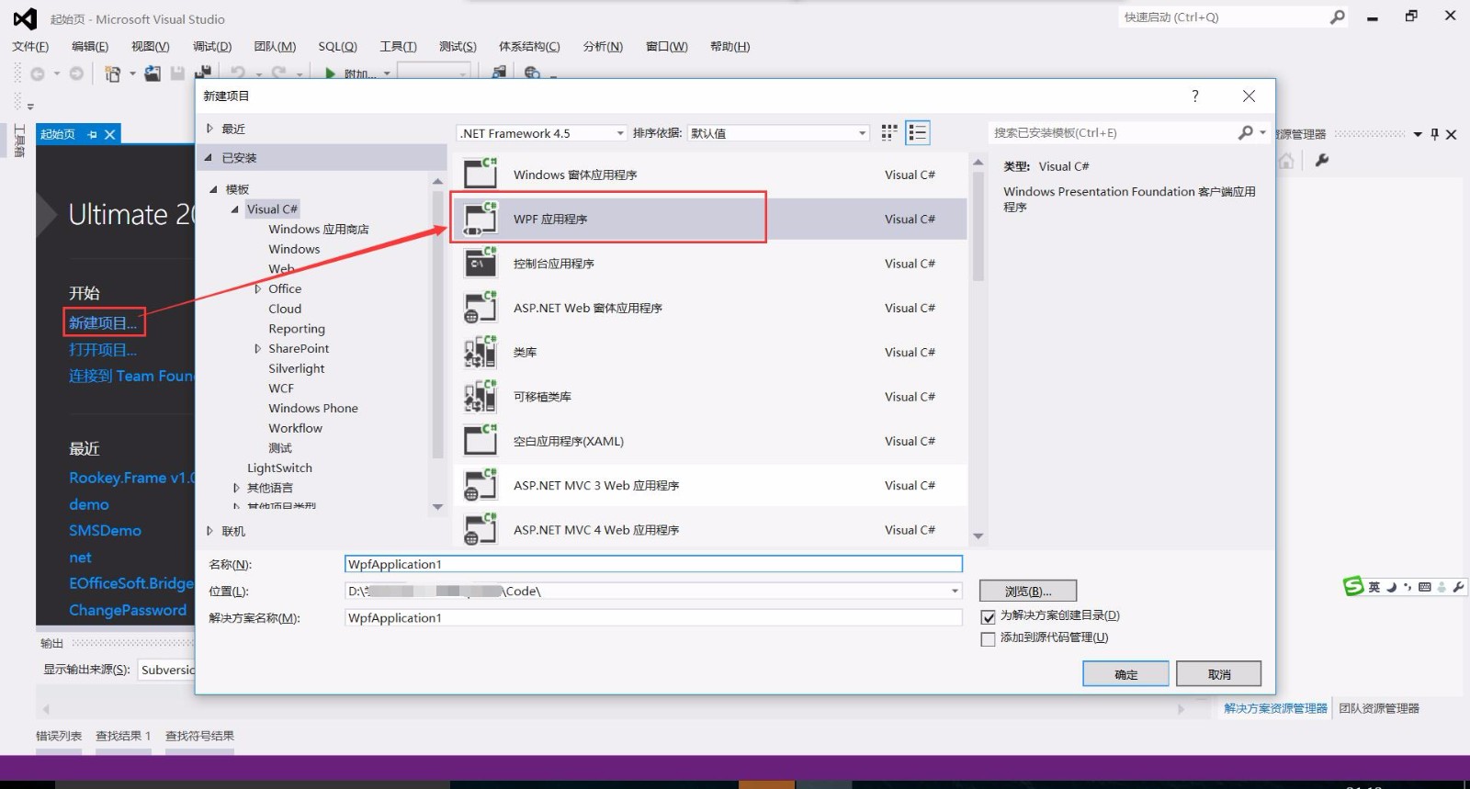Switch to Team Explorer tab at bottom

[1379, 708]
